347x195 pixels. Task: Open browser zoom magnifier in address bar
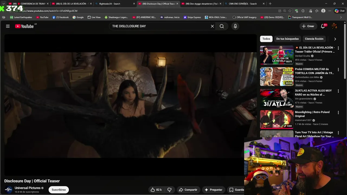click(285, 11)
